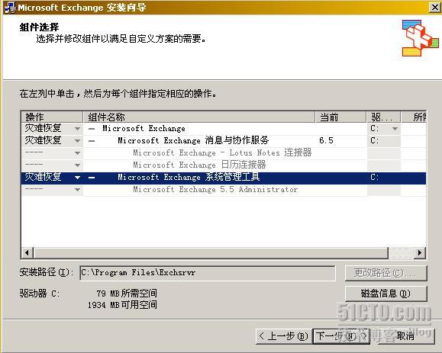Screen dimensions: 442x353
Task: Click the 更改路径 button
Action: coord(386,273)
